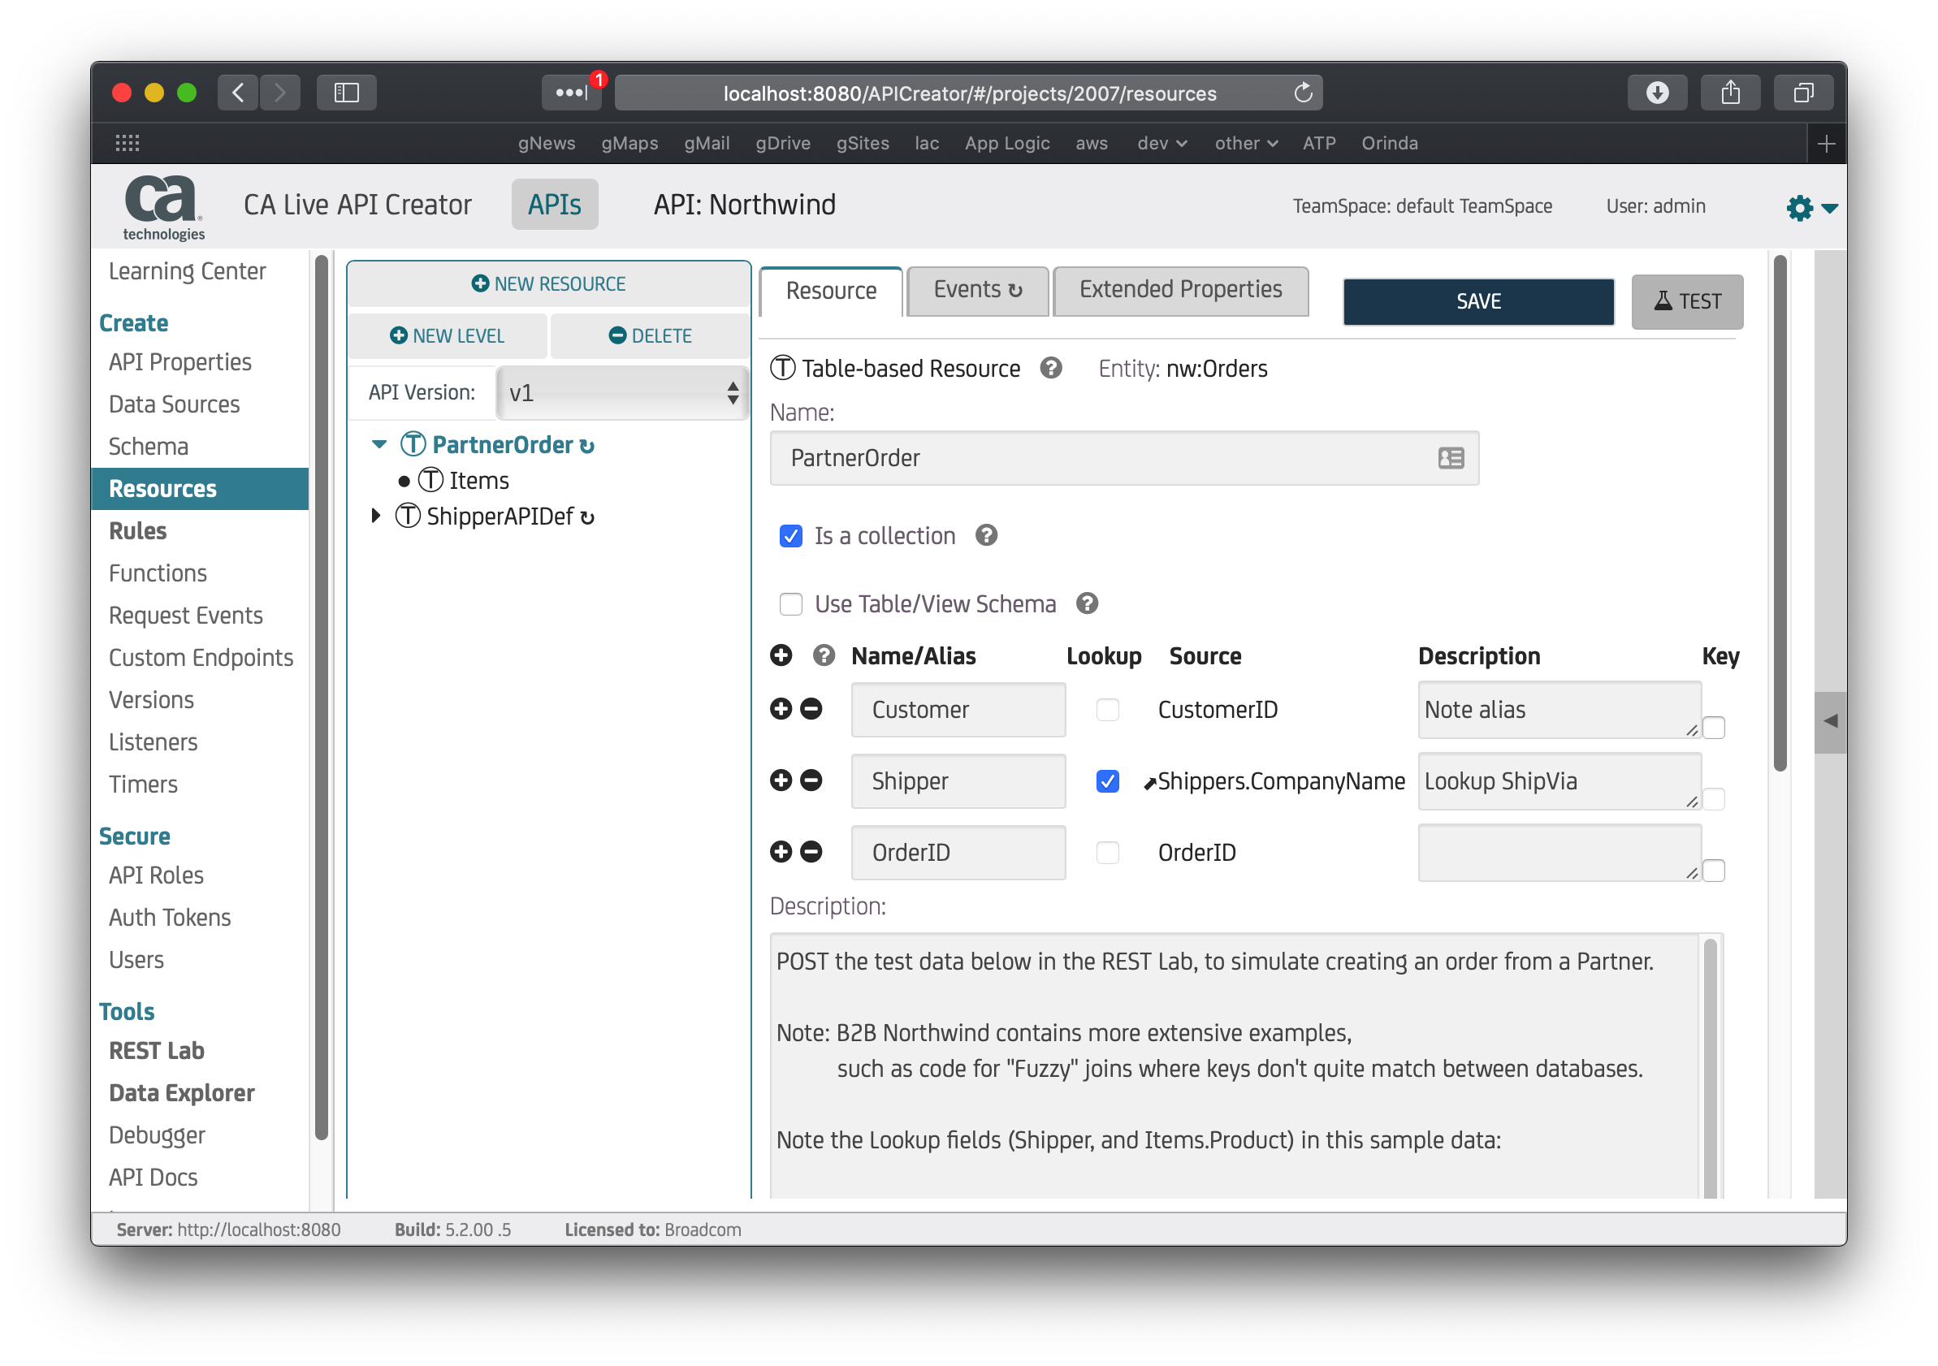Image resolution: width=1938 pixels, height=1366 pixels.
Task: Disable the Shipper lookup checkbox
Action: click(x=1106, y=780)
